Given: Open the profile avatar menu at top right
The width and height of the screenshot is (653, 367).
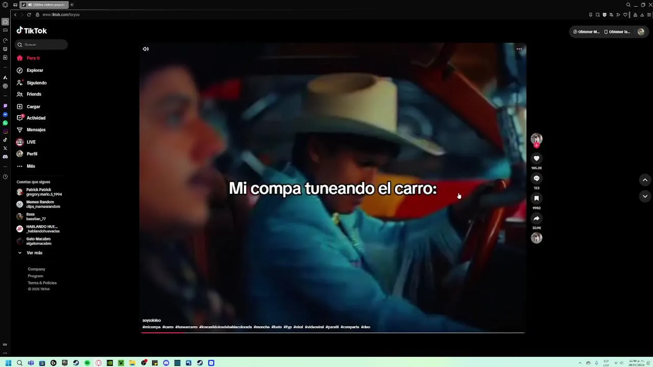Looking at the screenshot, I should 641,32.
